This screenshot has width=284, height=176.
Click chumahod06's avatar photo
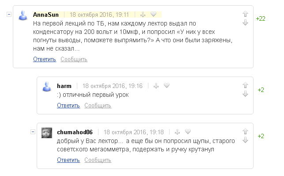coord(47,133)
